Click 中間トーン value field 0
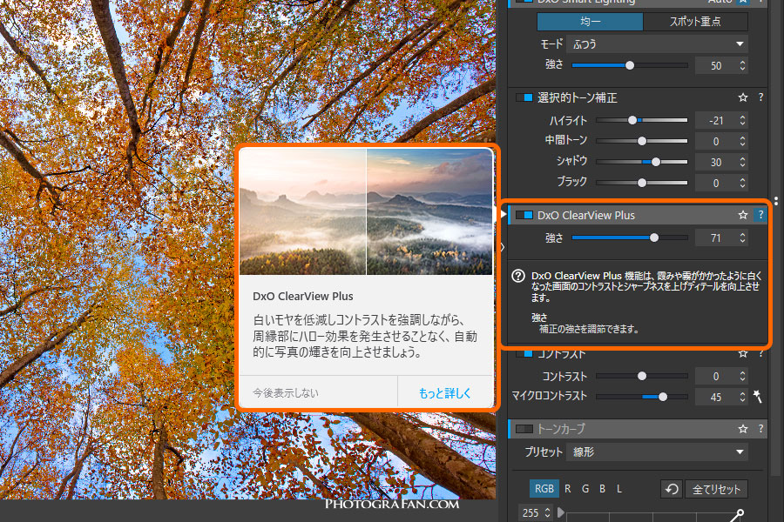This screenshot has height=522, width=784. (715, 141)
